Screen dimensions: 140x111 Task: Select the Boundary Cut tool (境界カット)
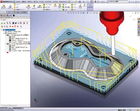point(46,9)
